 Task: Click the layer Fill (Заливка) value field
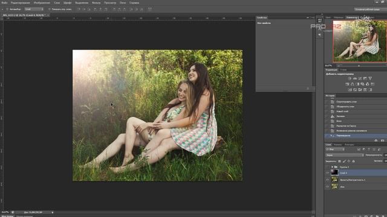[385, 161]
